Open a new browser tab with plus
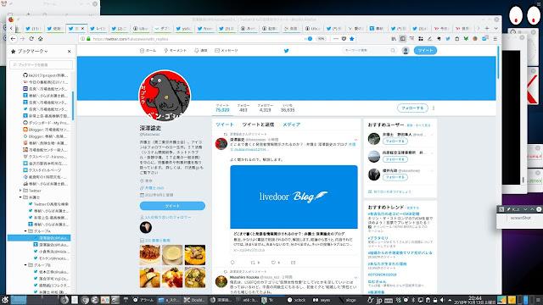 [487, 28]
